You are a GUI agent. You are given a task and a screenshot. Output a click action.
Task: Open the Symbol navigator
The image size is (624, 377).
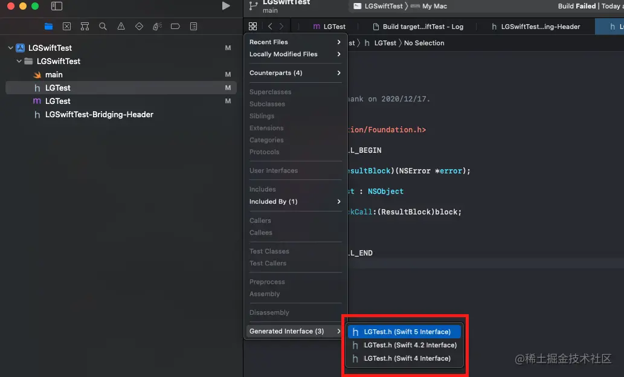[x=85, y=26]
